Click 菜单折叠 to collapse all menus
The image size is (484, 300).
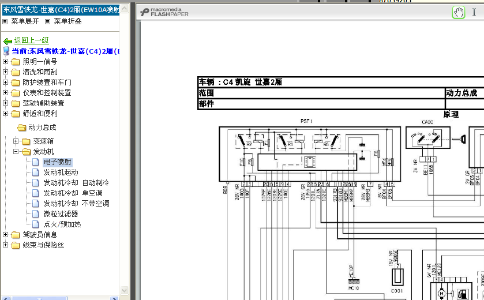(67, 21)
